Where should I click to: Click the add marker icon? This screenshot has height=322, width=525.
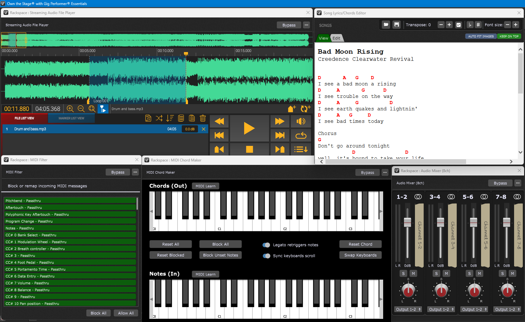(292, 108)
